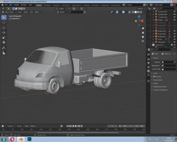Click the play animation button

pyautogui.click(x=76, y=126)
